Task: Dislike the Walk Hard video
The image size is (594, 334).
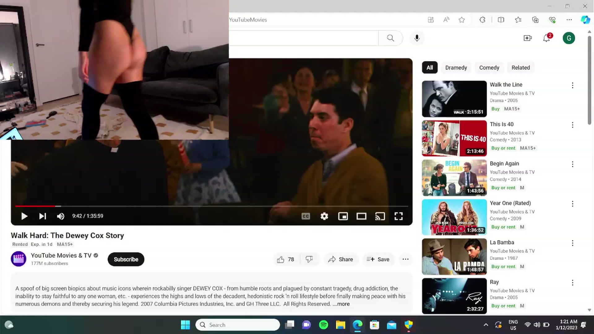Action: pyautogui.click(x=309, y=259)
